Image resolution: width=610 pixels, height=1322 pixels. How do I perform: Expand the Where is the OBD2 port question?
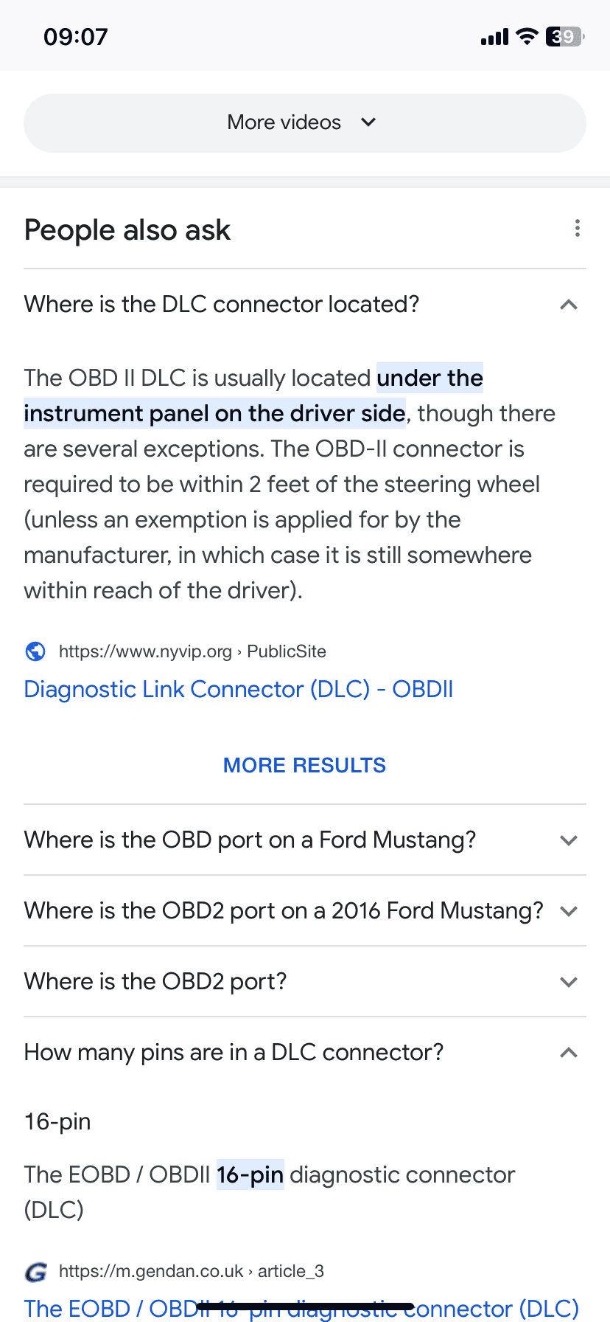(305, 981)
